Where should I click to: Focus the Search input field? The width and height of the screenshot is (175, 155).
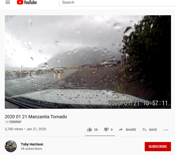[x=117, y=2]
